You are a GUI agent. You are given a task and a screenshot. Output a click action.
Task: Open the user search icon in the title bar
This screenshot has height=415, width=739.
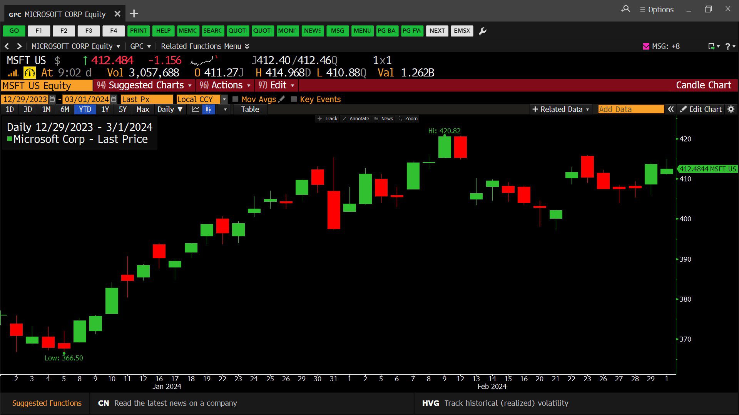pyautogui.click(x=626, y=9)
